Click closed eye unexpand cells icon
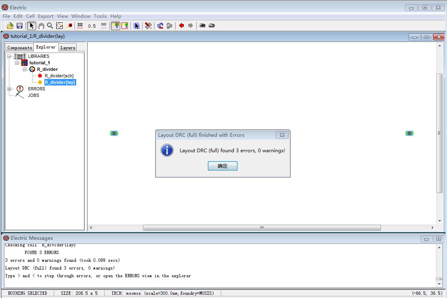The image size is (447, 298). point(211,26)
